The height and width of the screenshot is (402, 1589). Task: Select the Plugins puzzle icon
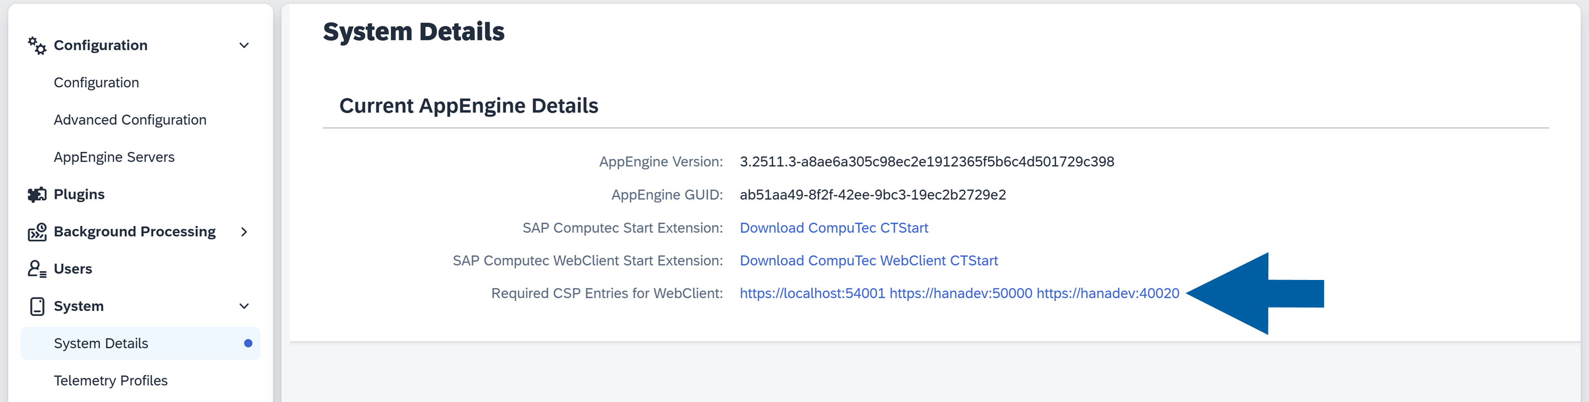(x=38, y=194)
